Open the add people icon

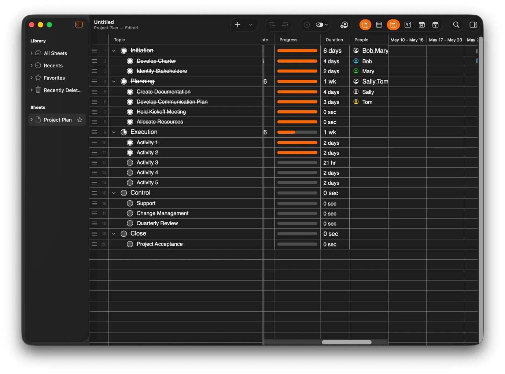point(344,25)
